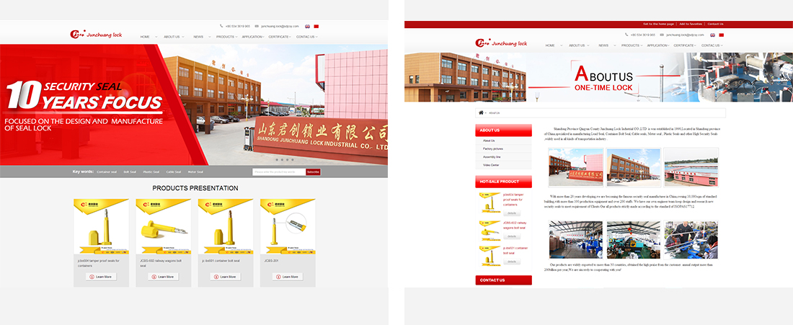This screenshot has width=793, height=325.
Task: Click phone icon in About Us page header
Action: (626, 35)
